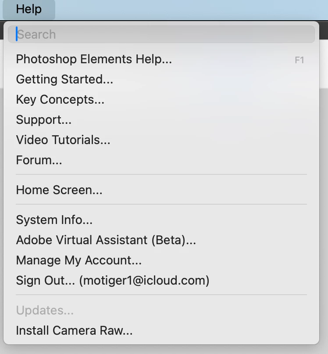This screenshot has width=328, height=354.
Task: Show System Info from Help menu
Action: click(x=161, y=220)
